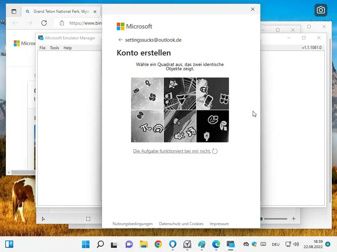Click dashed selection rectangle icon at bottom
337x252 pixels.
(x=88, y=219)
